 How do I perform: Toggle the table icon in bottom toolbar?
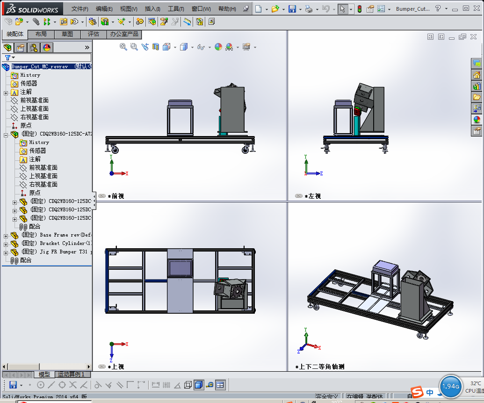[x=220, y=385]
